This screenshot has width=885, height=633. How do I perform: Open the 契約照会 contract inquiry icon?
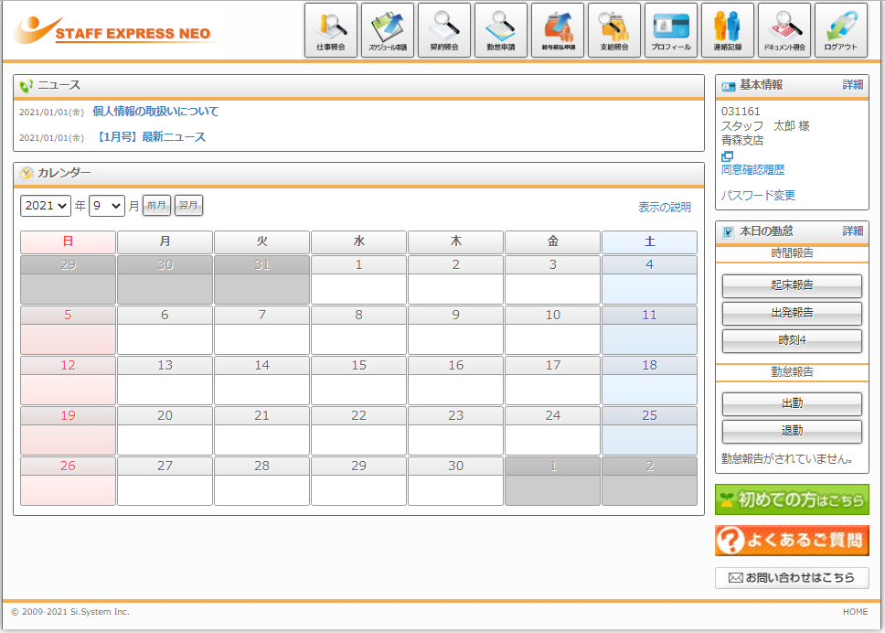pos(443,29)
